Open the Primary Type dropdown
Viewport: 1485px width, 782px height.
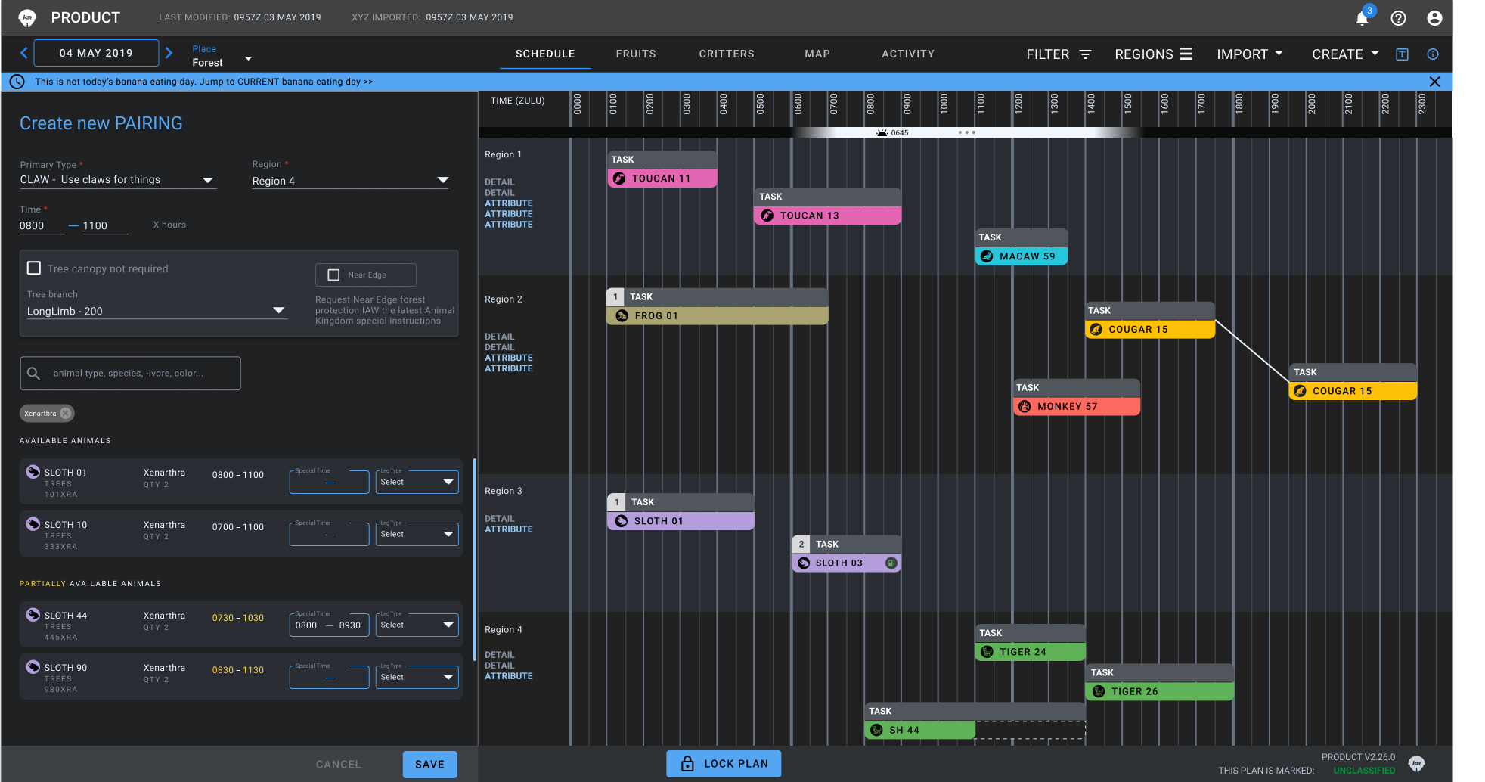(117, 180)
